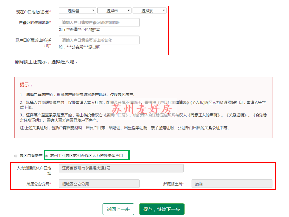
Task: Click the 户籍证明详细地址 label text
Action: 35,23
